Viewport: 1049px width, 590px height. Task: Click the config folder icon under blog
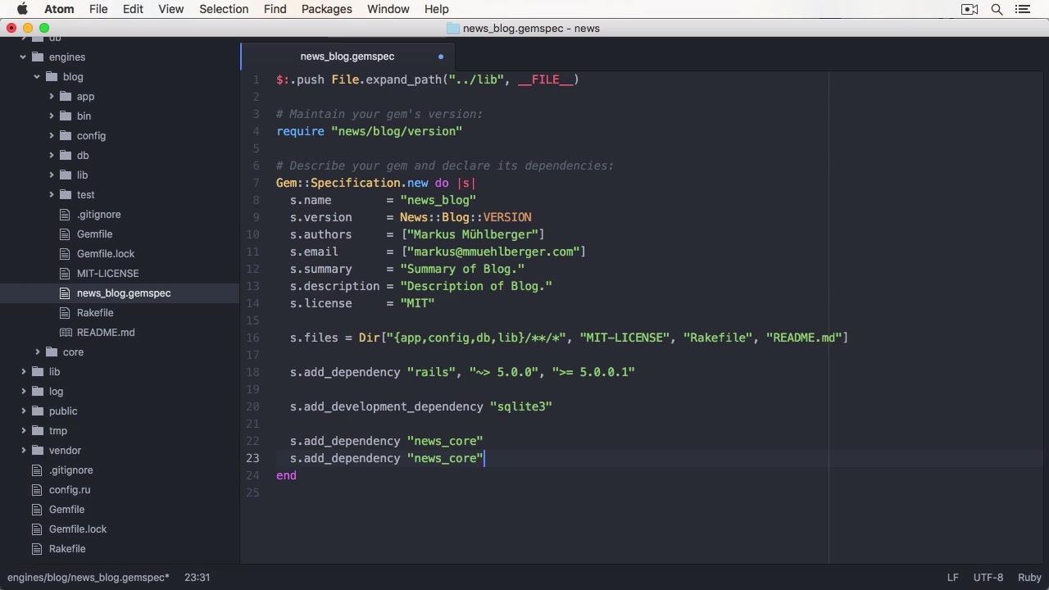[66, 135]
